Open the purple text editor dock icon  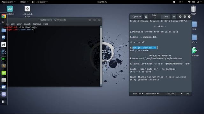(x=4, y=94)
